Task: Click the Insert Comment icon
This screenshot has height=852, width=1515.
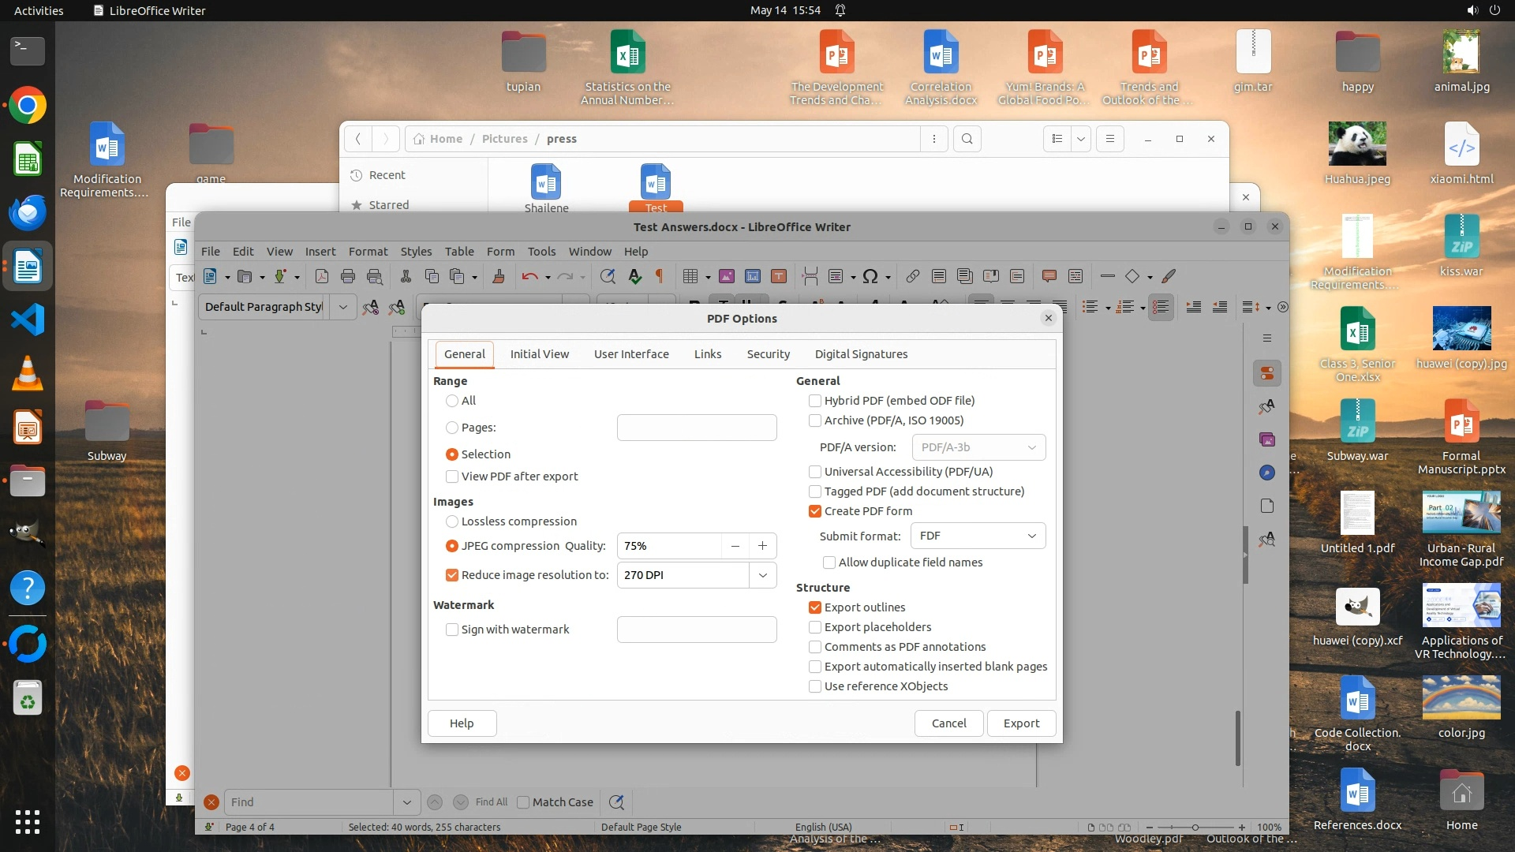Action: [x=1049, y=276]
